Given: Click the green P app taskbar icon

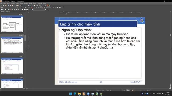Looking at the screenshot, I should click(97, 94).
